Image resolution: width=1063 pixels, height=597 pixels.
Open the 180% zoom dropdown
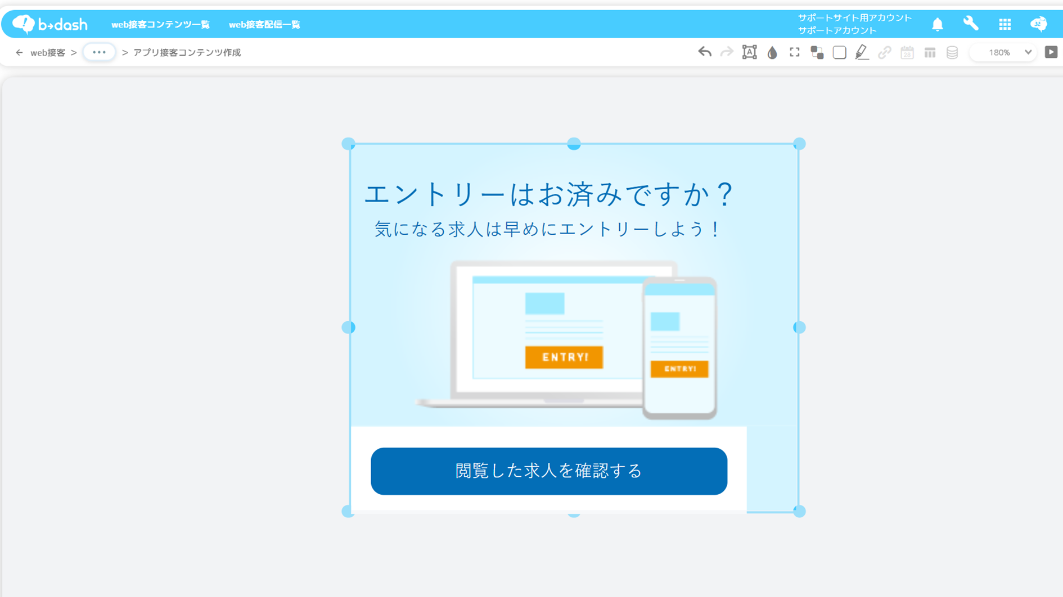[1004, 52]
